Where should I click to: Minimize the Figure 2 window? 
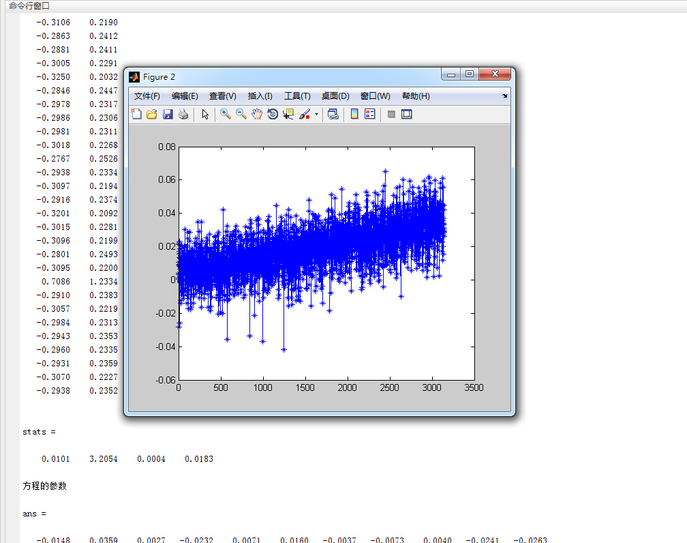pyautogui.click(x=451, y=74)
